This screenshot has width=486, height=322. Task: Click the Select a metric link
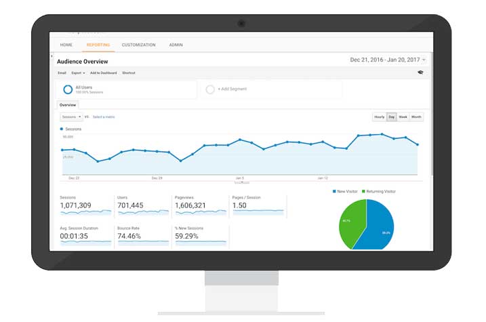(104, 117)
